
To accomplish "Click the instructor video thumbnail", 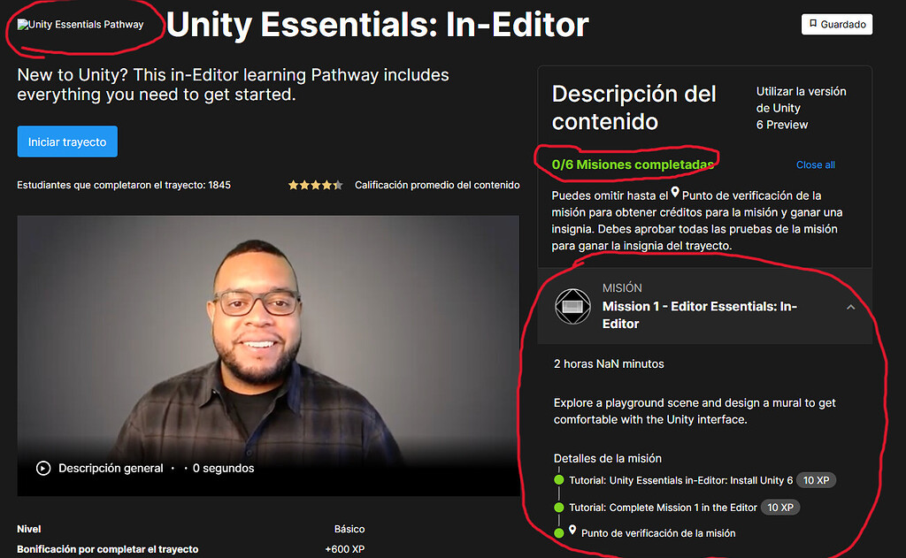I will [x=268, y=345].
